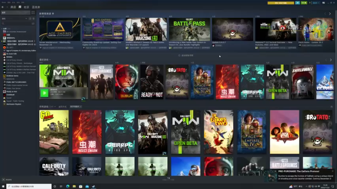The image size is (337, 189).
Task: Open Brotato tile in recent games row
Action: pyautogui.click(x=177, y=82)
